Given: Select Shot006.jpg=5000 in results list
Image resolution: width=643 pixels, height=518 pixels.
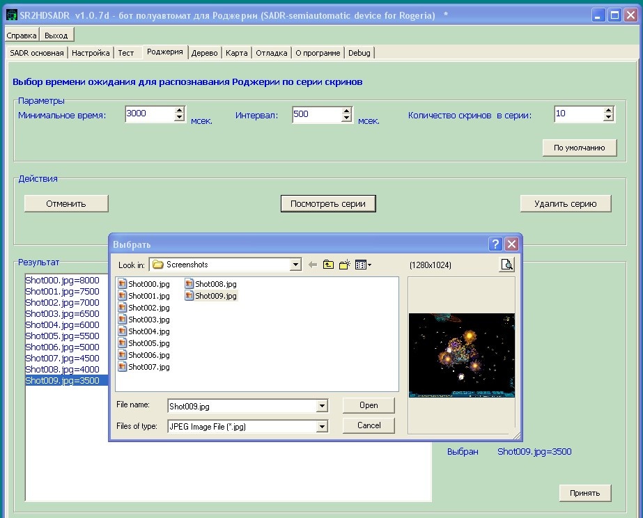Looking at the screenshot, I should (62, 347).
